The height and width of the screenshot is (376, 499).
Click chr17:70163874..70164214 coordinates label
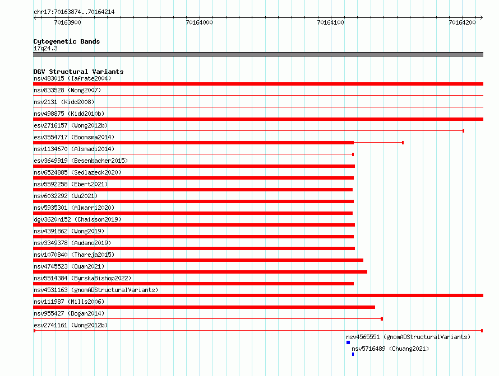[x=74, y=12]
